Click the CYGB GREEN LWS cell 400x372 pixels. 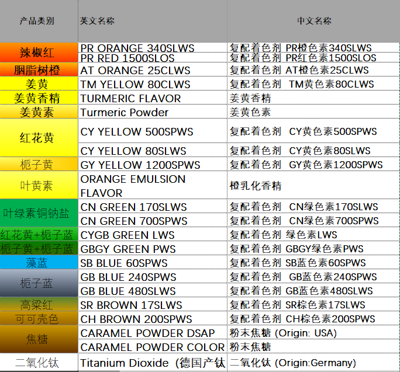pyautogui.click(x=153, y=234)
